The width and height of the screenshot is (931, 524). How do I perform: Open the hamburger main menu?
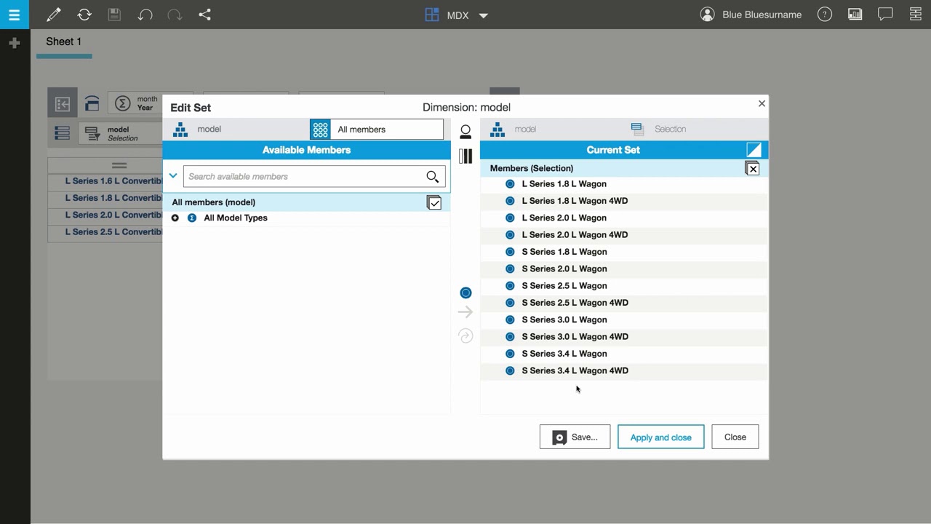14,15
